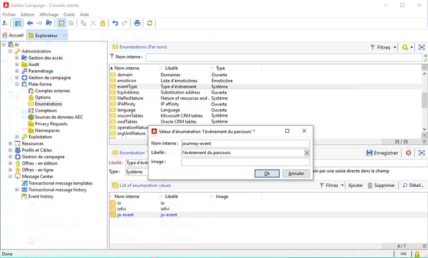Select Event history in the tree

(x=41, y=196)
